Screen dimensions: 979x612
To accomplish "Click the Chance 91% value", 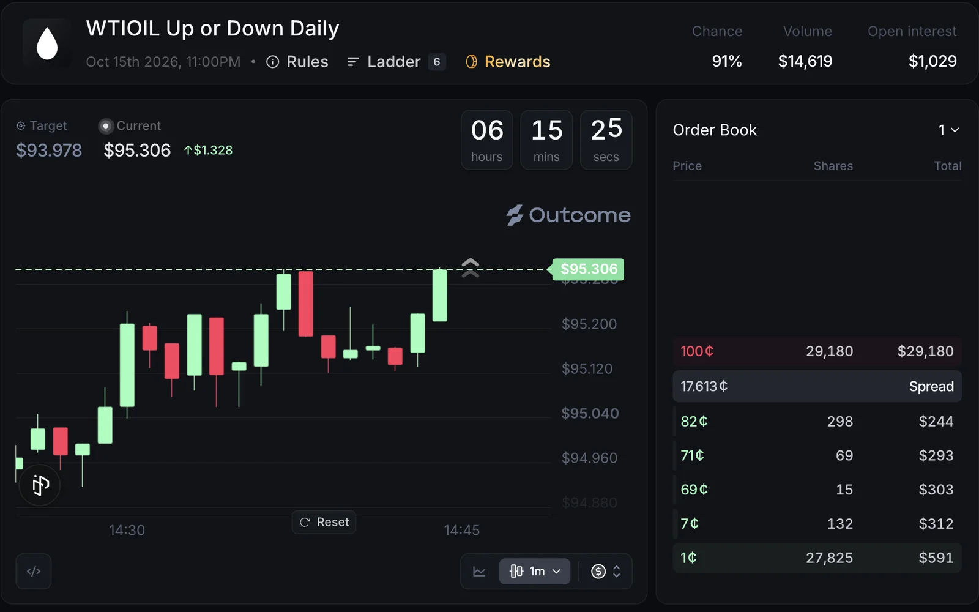I will pos(727,61).
